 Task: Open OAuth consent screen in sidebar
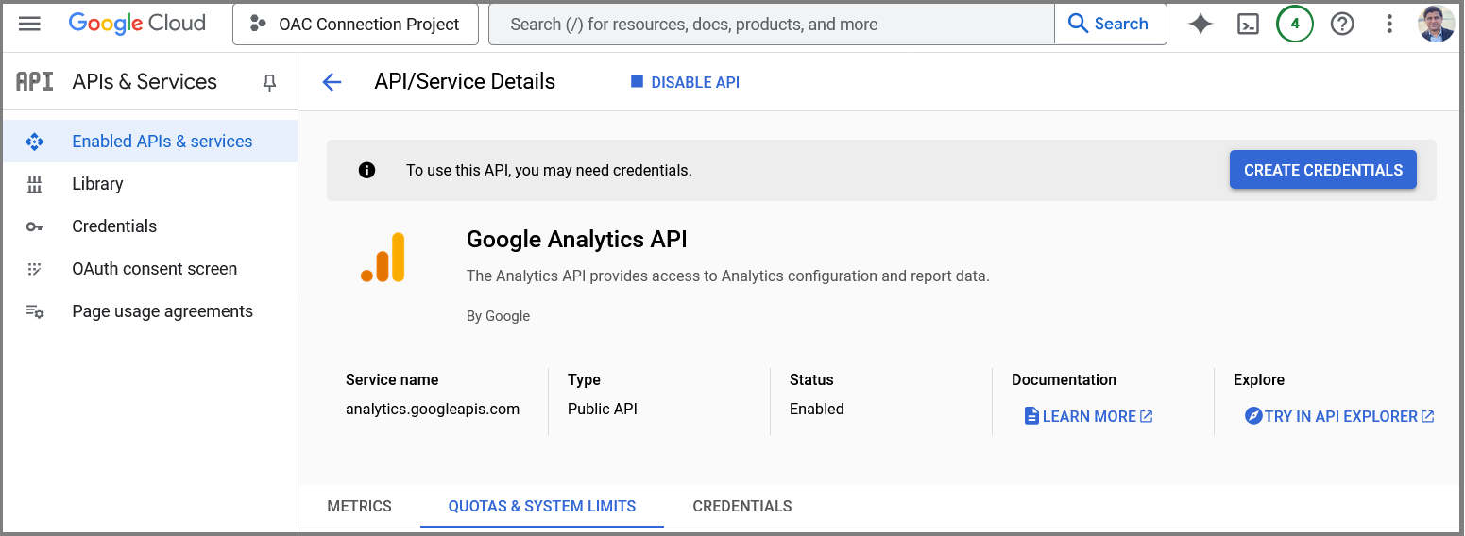154,269
